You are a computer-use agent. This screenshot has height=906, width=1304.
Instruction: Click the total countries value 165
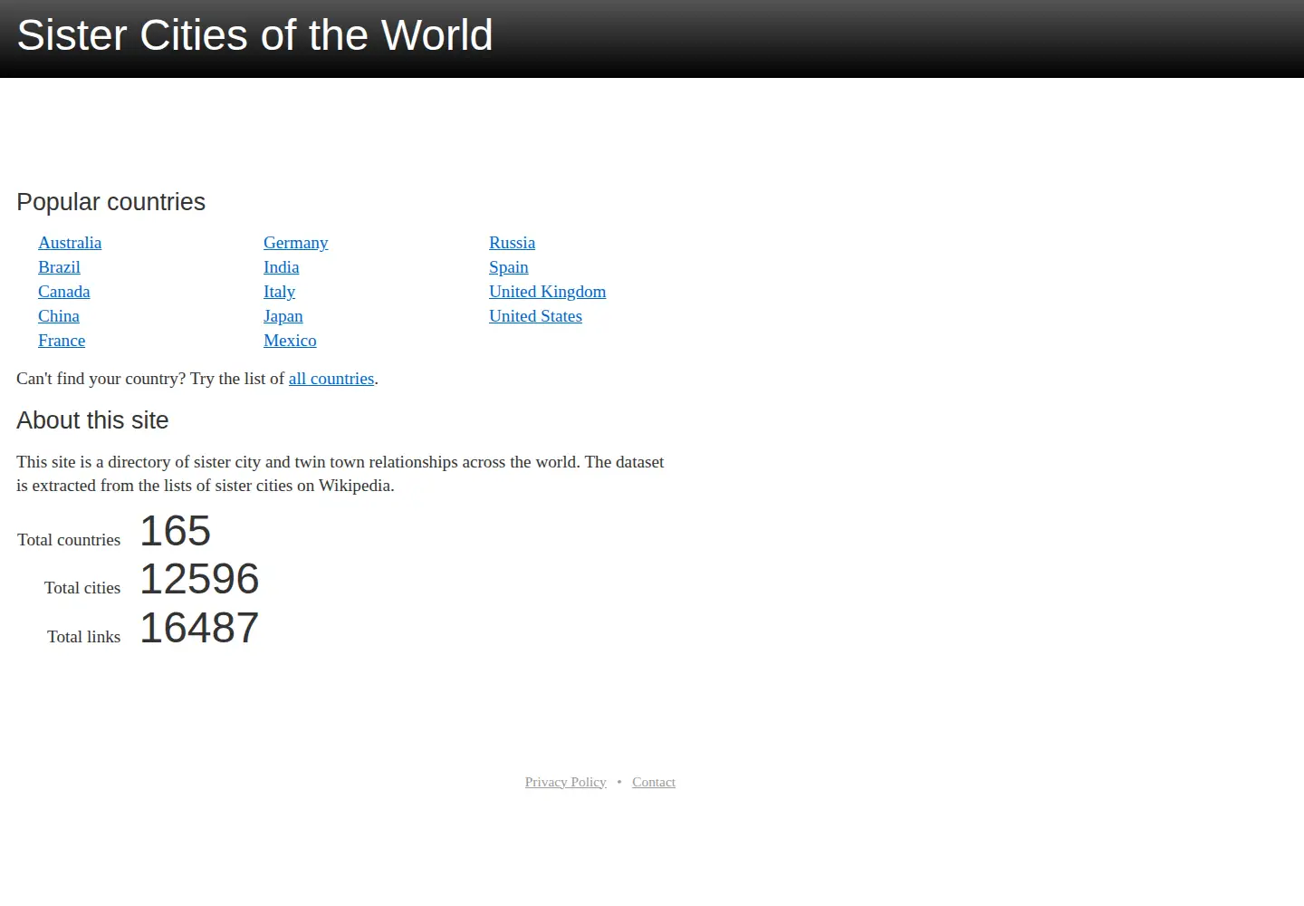[175, 531]
